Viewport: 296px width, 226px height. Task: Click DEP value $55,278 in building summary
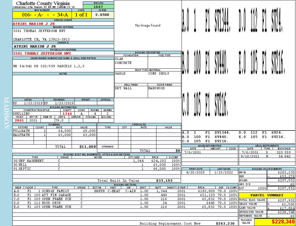coord(287,176)
